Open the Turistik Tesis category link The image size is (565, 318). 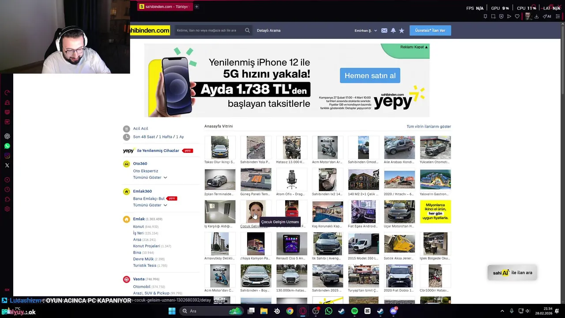(144, 265)
